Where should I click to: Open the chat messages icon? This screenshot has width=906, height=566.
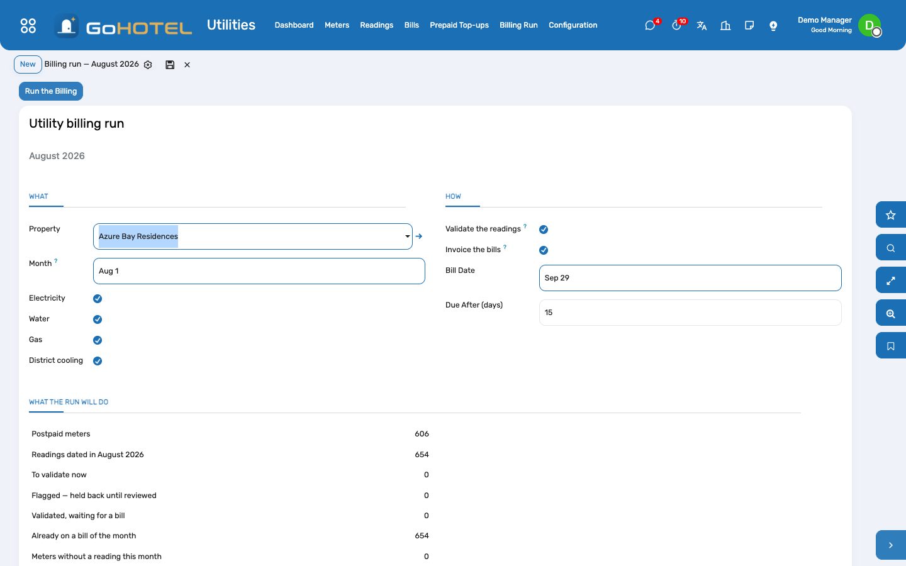[650, 26]
